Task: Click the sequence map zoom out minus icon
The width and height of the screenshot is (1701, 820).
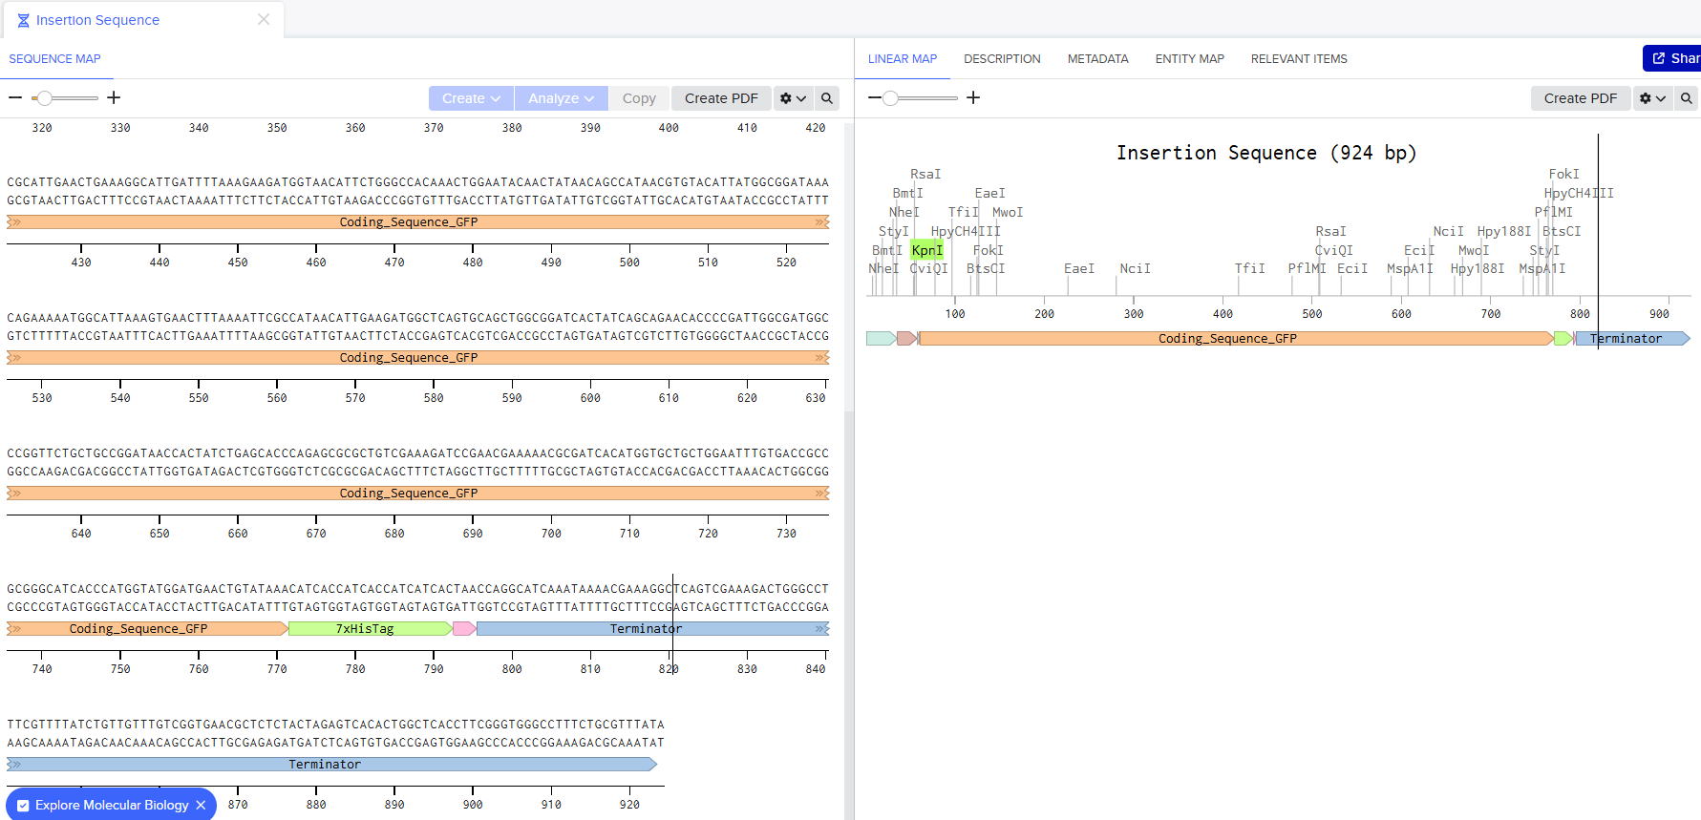Action: coord(15,98)
